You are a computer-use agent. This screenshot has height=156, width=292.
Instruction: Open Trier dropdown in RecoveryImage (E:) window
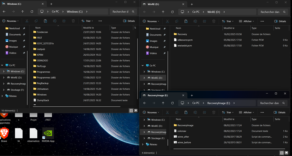click(x=227, y=112)
